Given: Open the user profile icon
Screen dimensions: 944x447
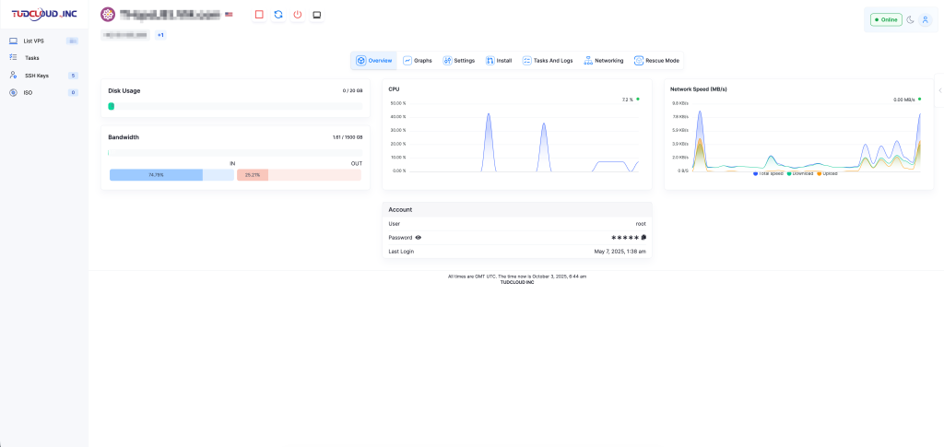Looking at the screenshot, I should click(926, 19).
